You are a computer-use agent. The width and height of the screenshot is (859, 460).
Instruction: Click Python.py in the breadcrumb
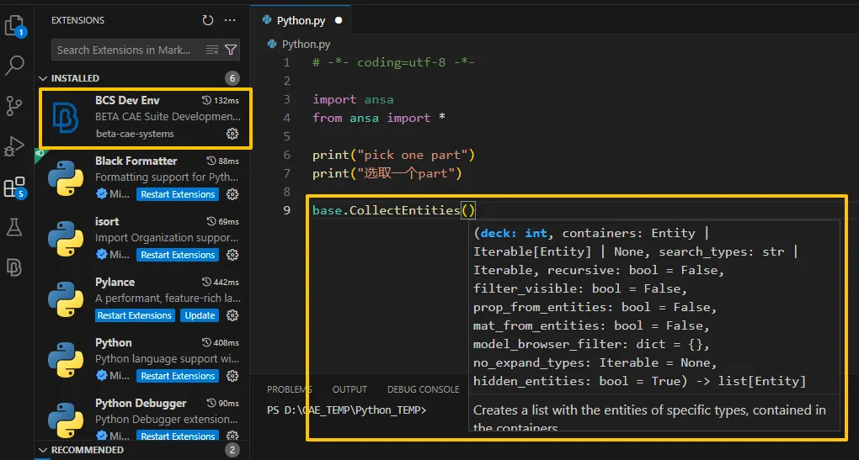coord(306,45)
